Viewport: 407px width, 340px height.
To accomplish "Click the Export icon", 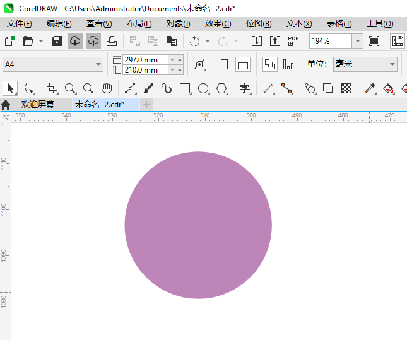I will pos(275,41).
